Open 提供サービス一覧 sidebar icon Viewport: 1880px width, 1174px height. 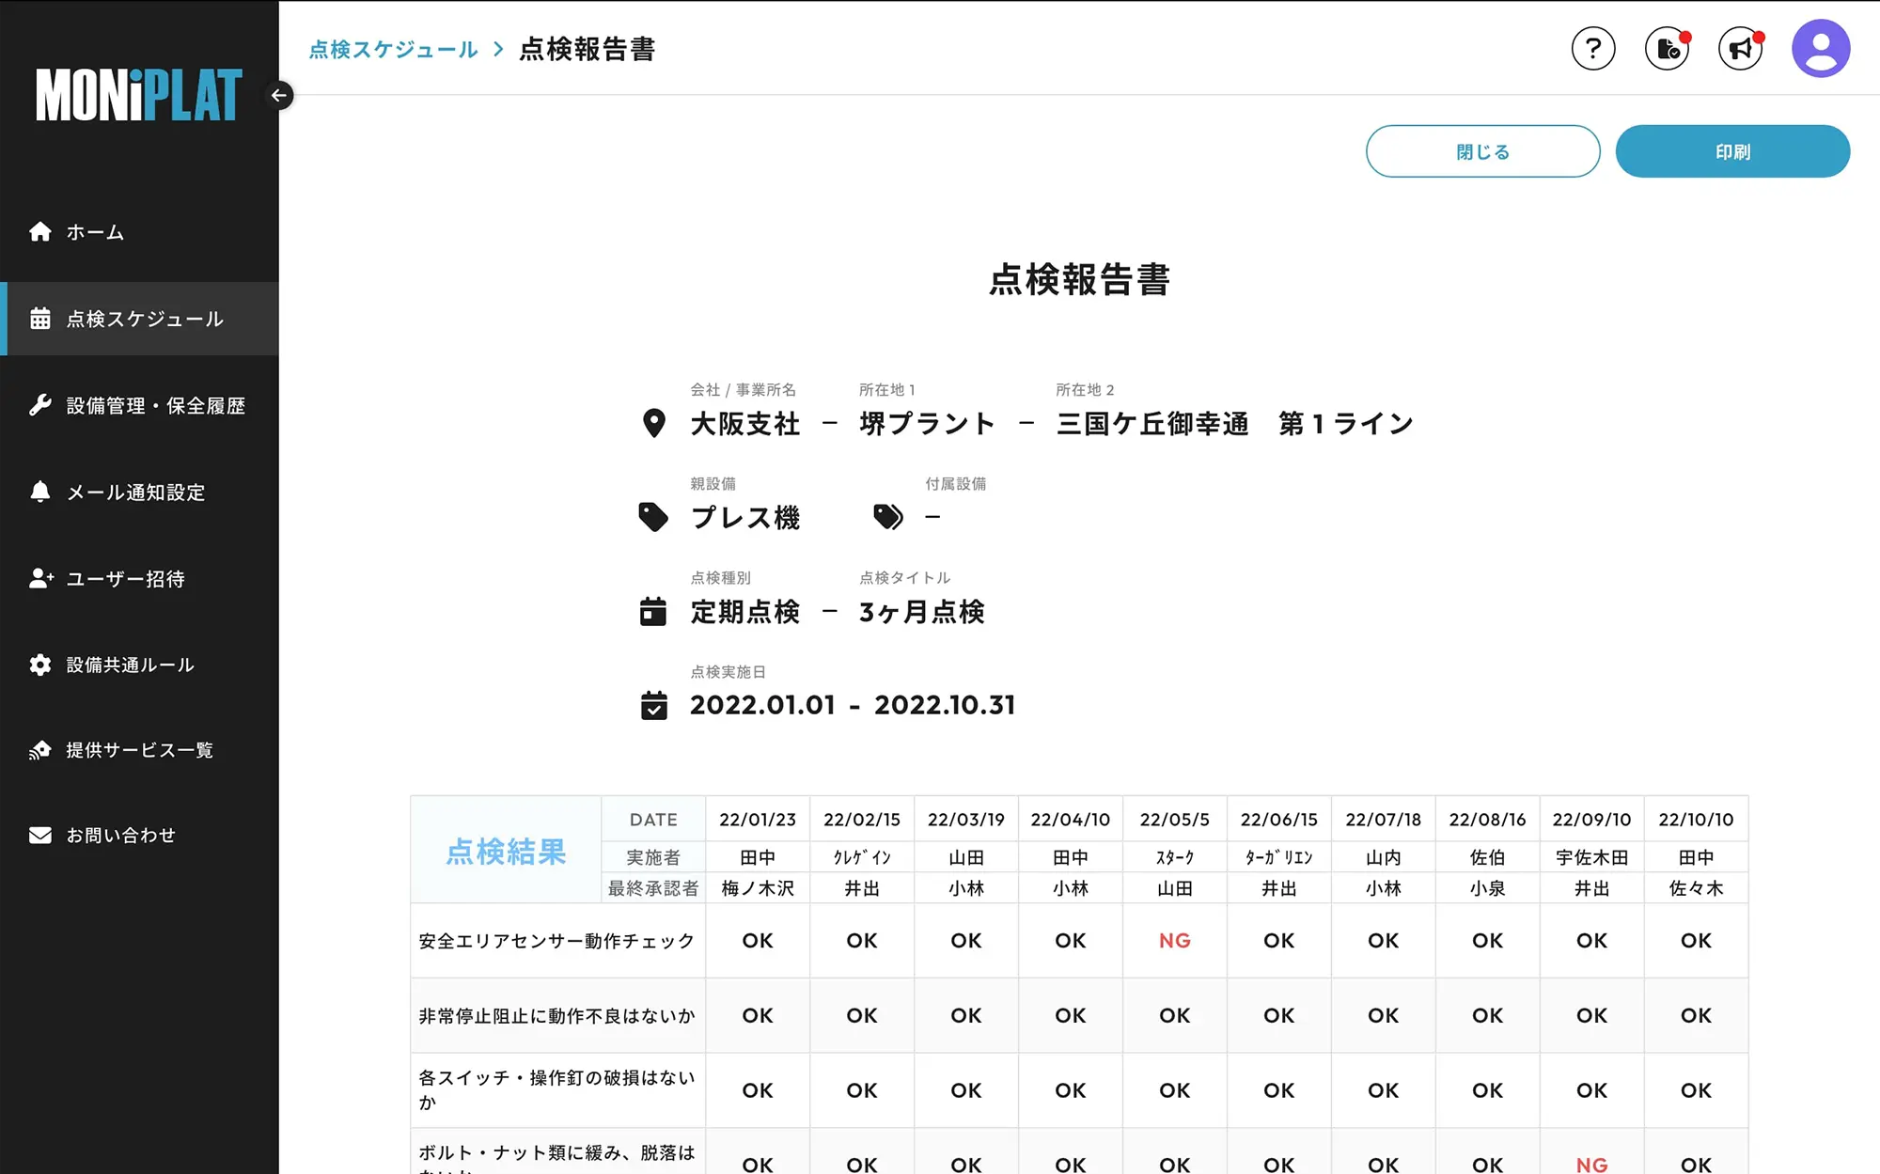tap(41, 749)
